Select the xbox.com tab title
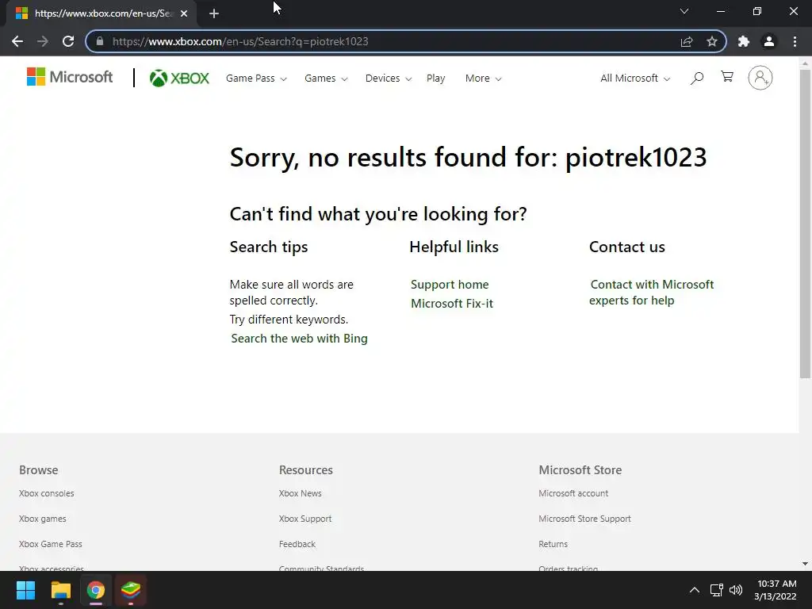 click(x=104, y=13)
